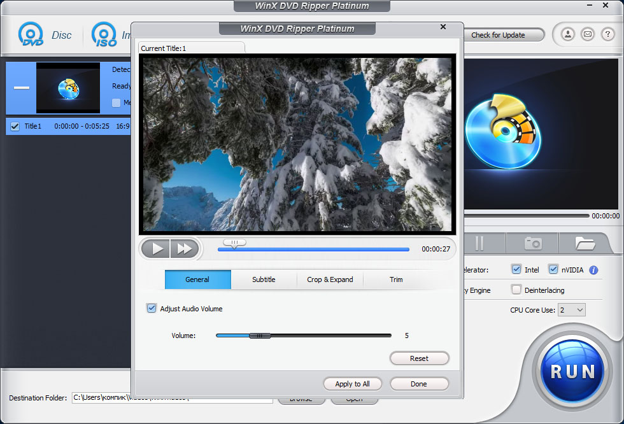Click the Reset button
Viewport: 624px width, 424px height.
(420, 358)
